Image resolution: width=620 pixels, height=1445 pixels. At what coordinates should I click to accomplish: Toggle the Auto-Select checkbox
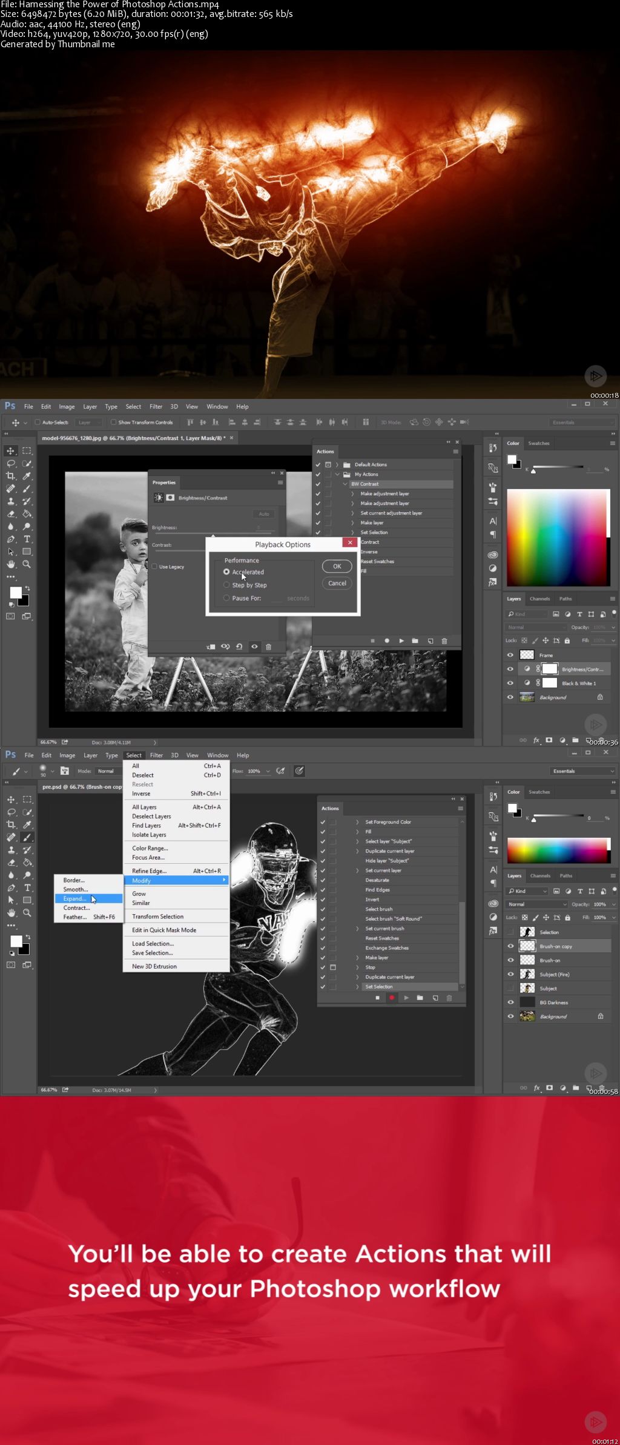(38, 422)
